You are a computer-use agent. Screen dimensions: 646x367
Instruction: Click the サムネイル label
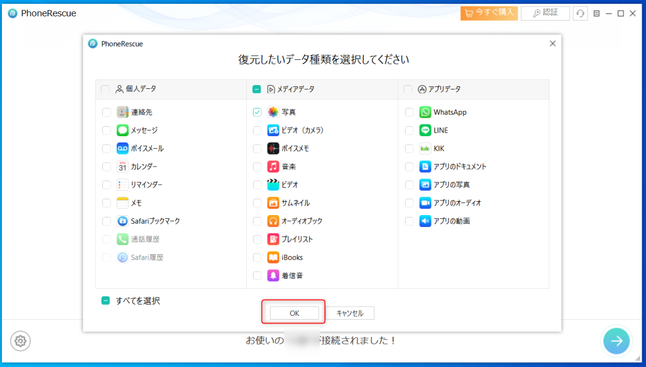(295, 202)
